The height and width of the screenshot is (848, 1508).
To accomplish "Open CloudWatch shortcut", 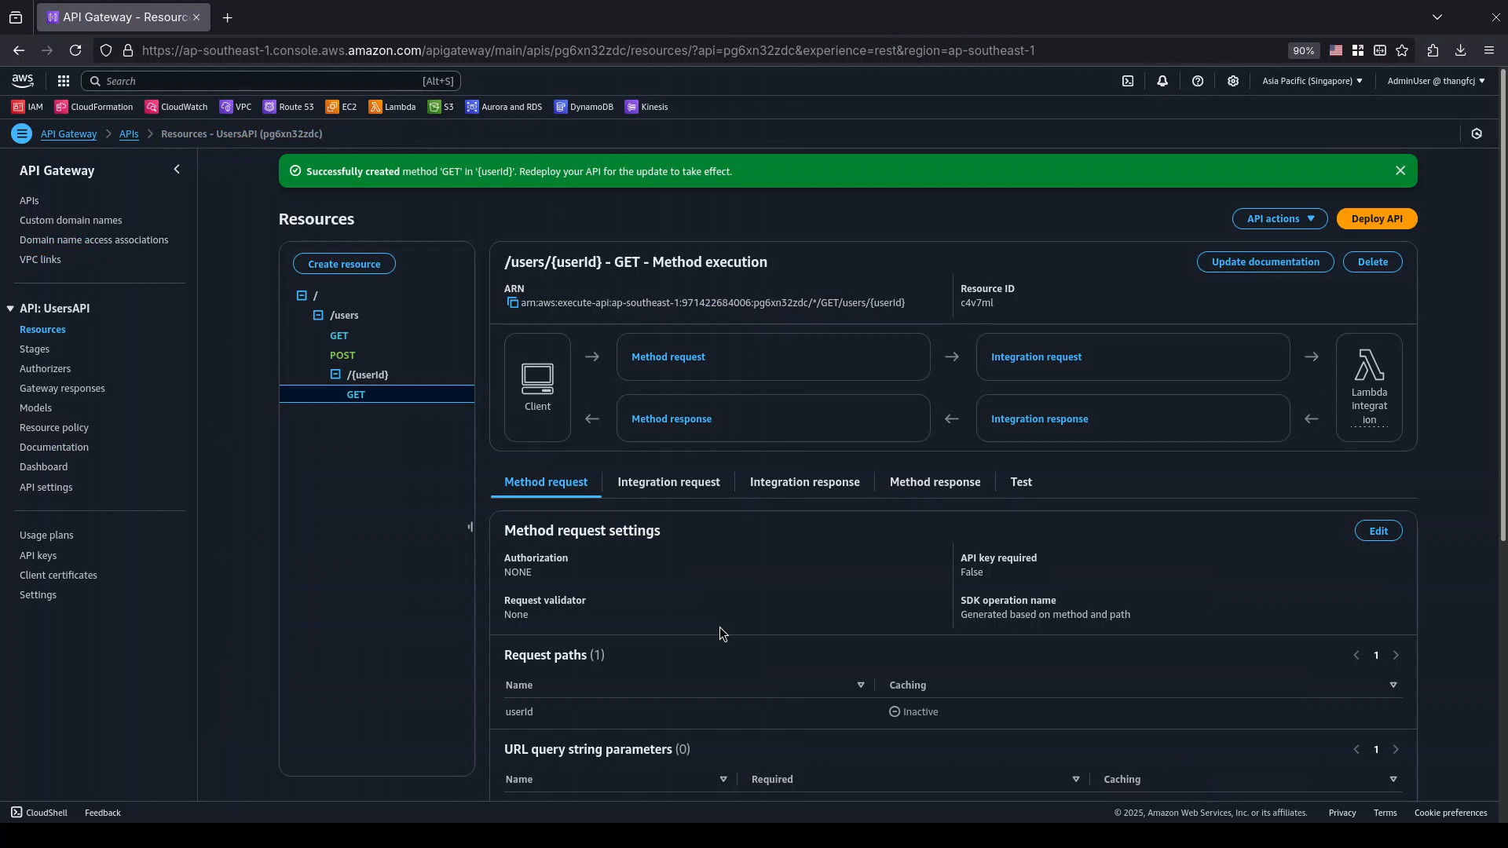I will tap(177, 107).
